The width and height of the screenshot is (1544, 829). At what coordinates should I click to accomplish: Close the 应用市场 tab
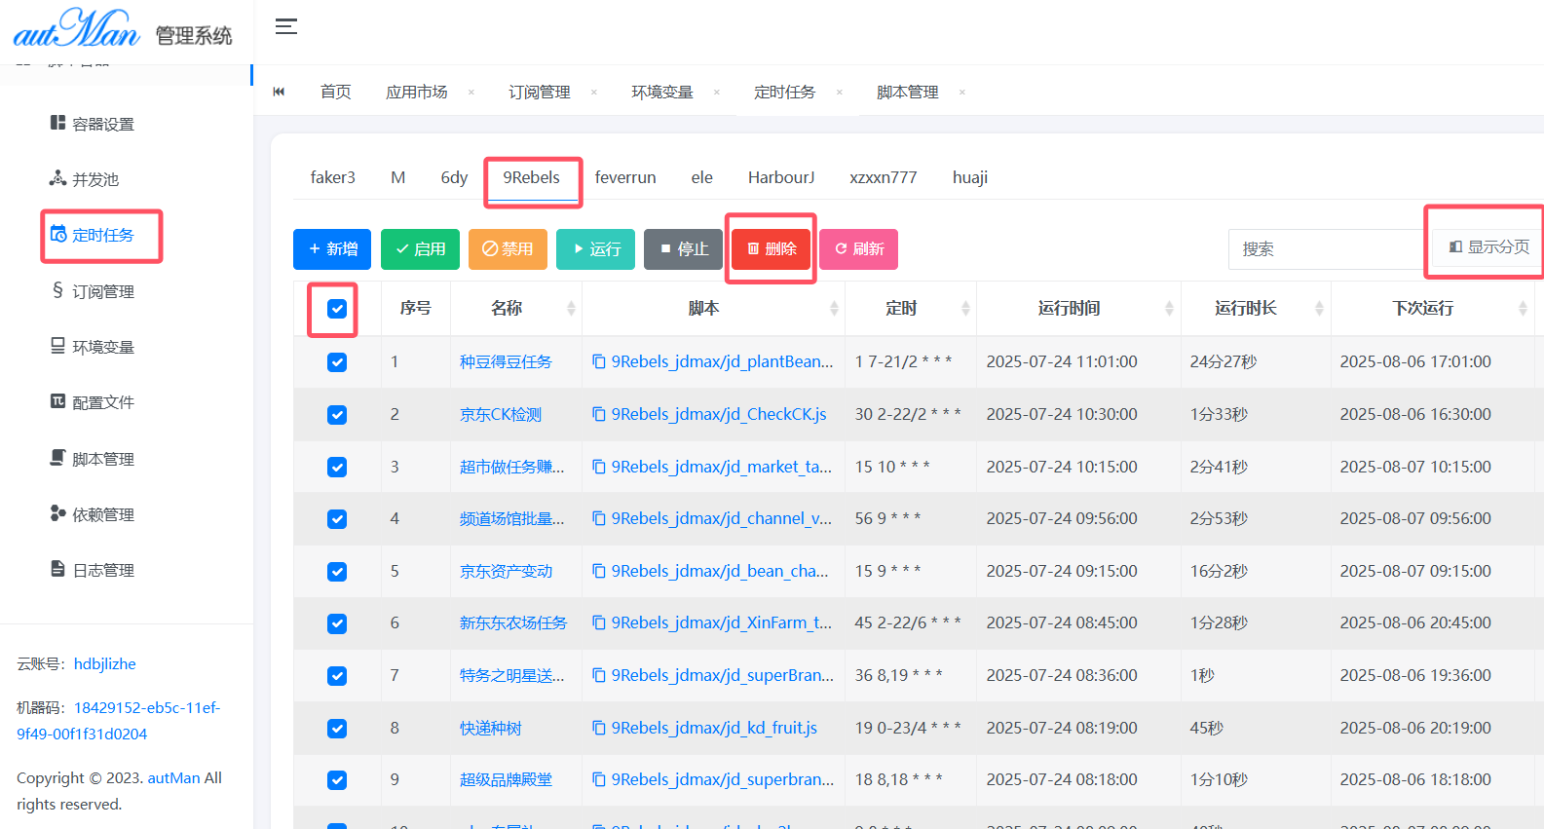[471, 93]
